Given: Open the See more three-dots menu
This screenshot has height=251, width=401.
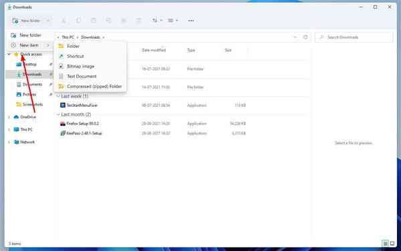Looking at the screenshot, I should (191, 21).
